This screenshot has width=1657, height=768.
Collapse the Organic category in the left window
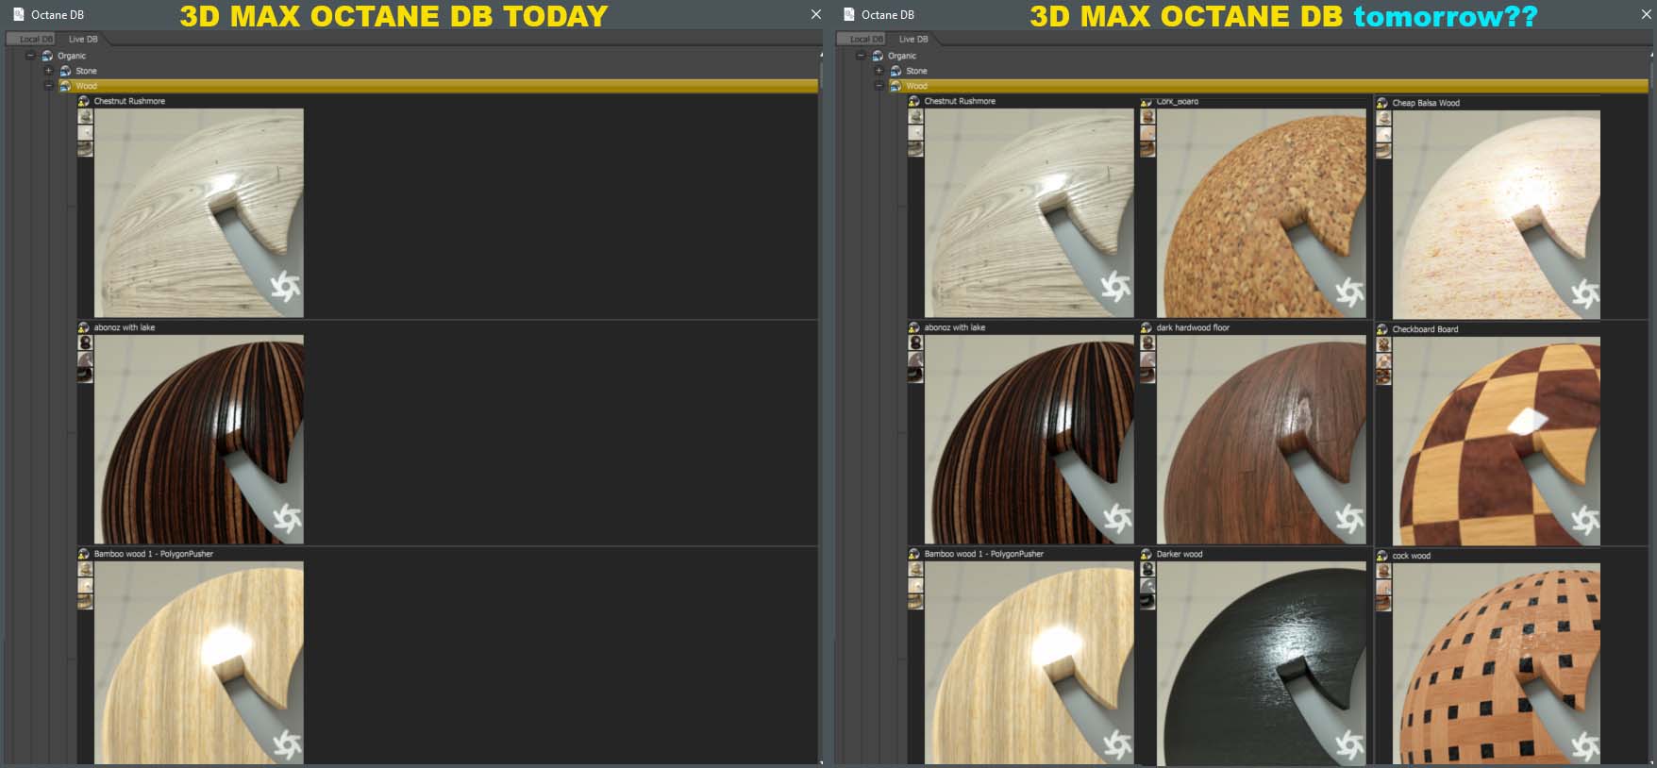tap(30, 56)
